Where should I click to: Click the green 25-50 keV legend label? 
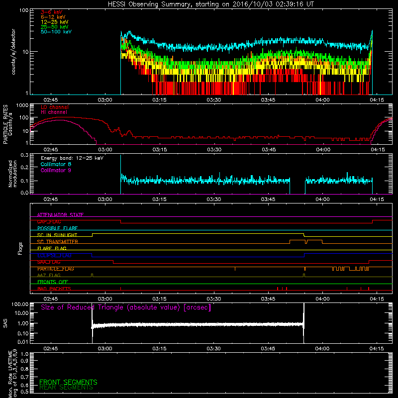click(x=55, y=27)
